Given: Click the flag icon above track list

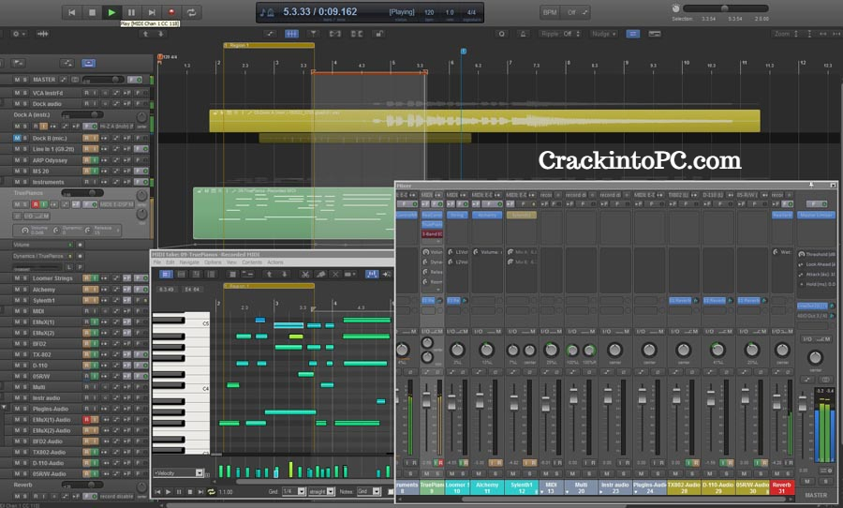Looking at the screenshot, I should pyautogui.click(x=18, y=63).
